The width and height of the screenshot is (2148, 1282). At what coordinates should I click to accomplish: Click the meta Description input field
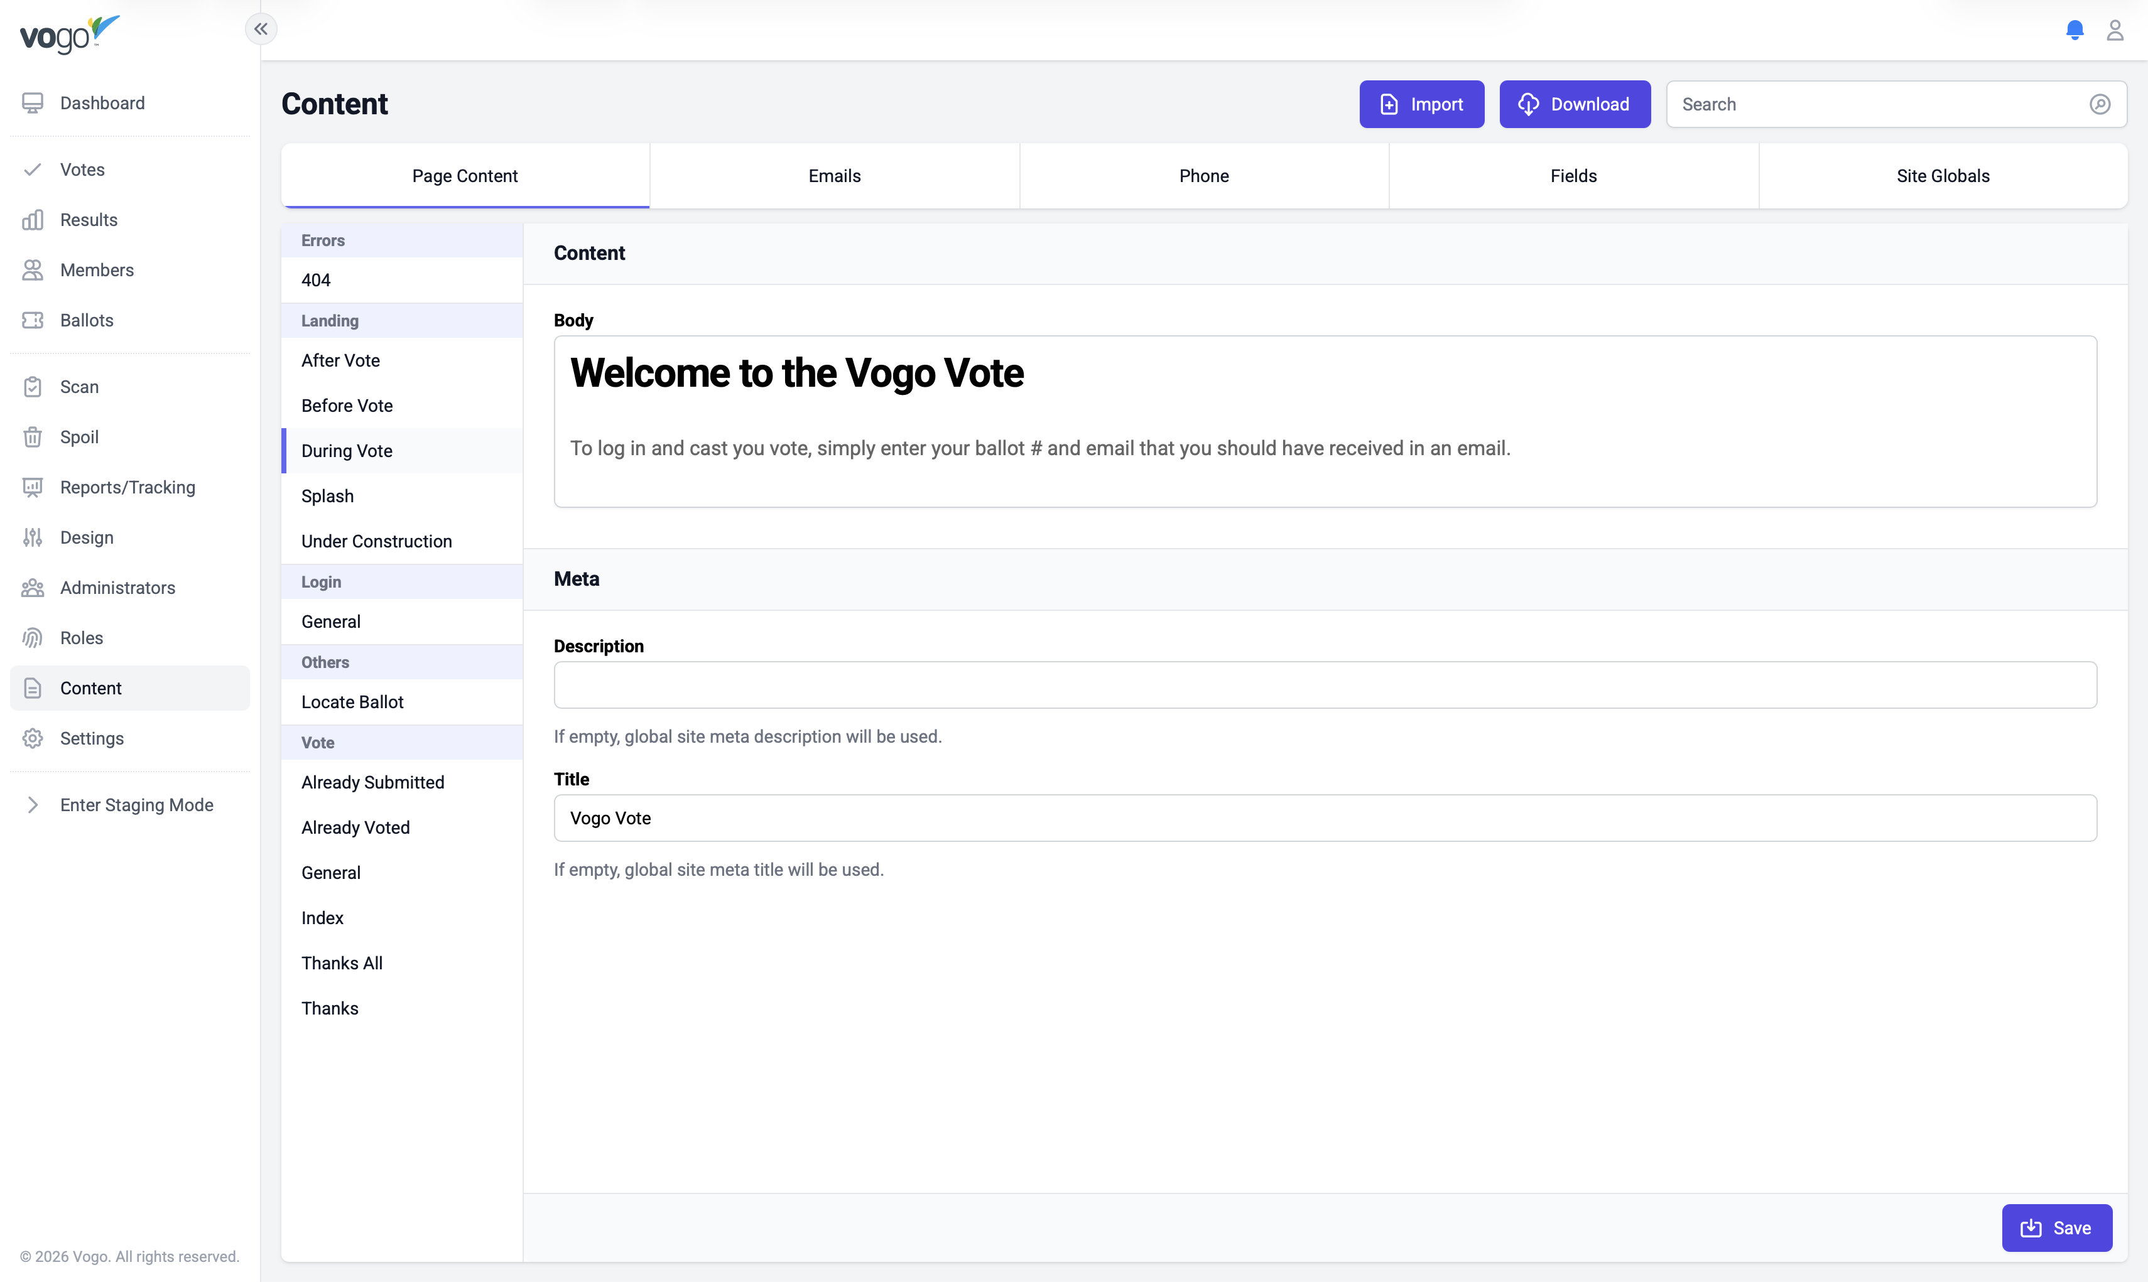tap(1325, 685)
